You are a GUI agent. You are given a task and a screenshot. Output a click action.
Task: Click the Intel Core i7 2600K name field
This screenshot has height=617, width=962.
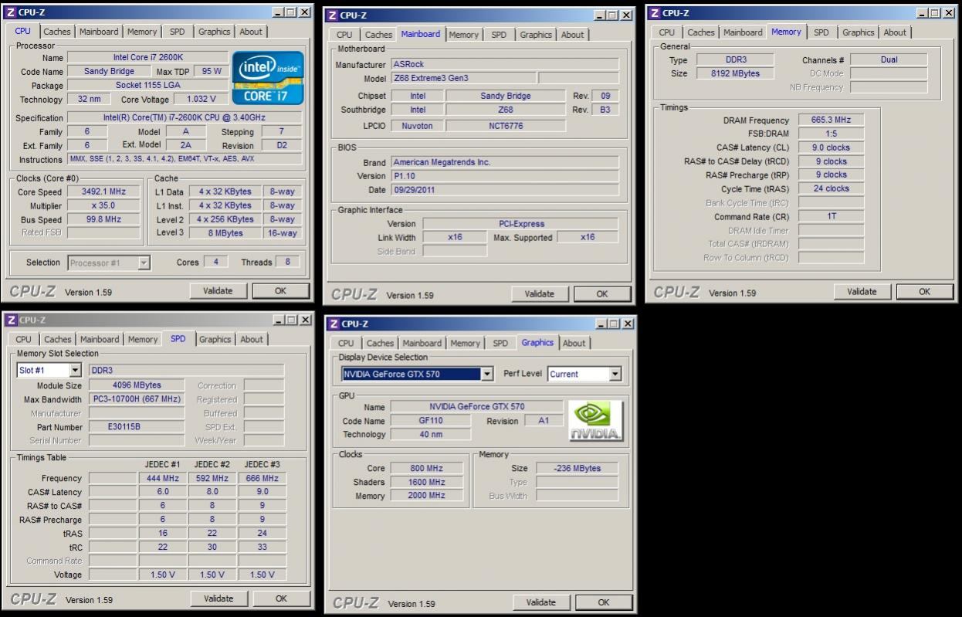point(148,57)
